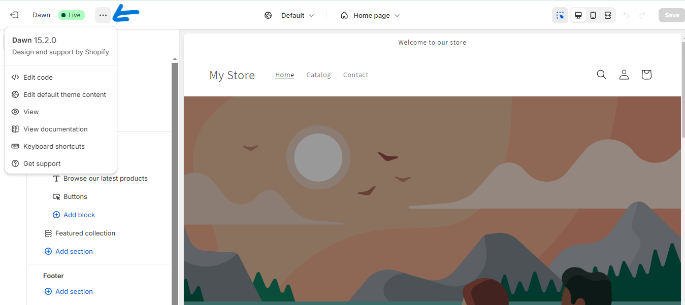The height and width of the screenshot is (305, 685).
Task: Click Design and support by Shopify text
Action: (60, 52)
